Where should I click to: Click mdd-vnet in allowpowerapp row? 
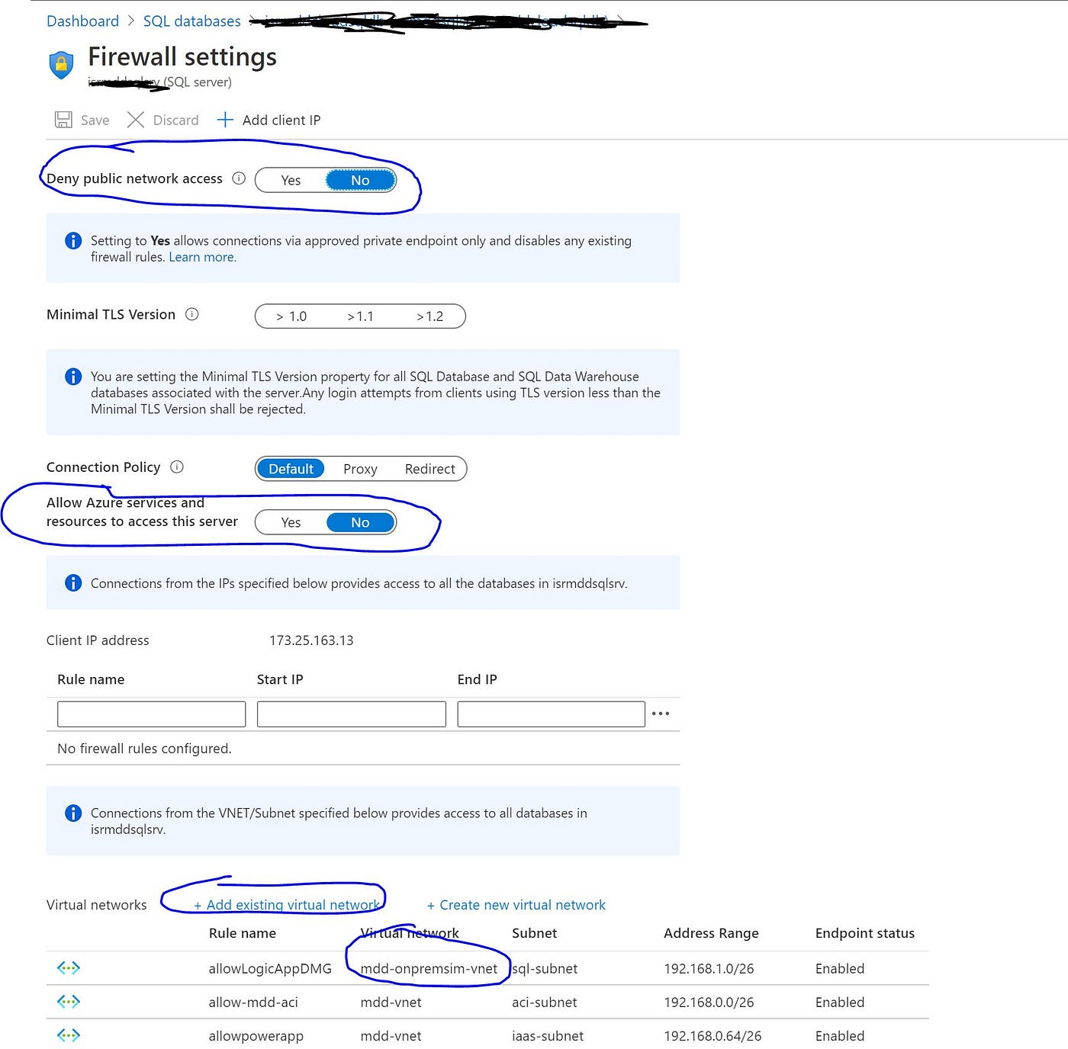[x=391, y=1035]
